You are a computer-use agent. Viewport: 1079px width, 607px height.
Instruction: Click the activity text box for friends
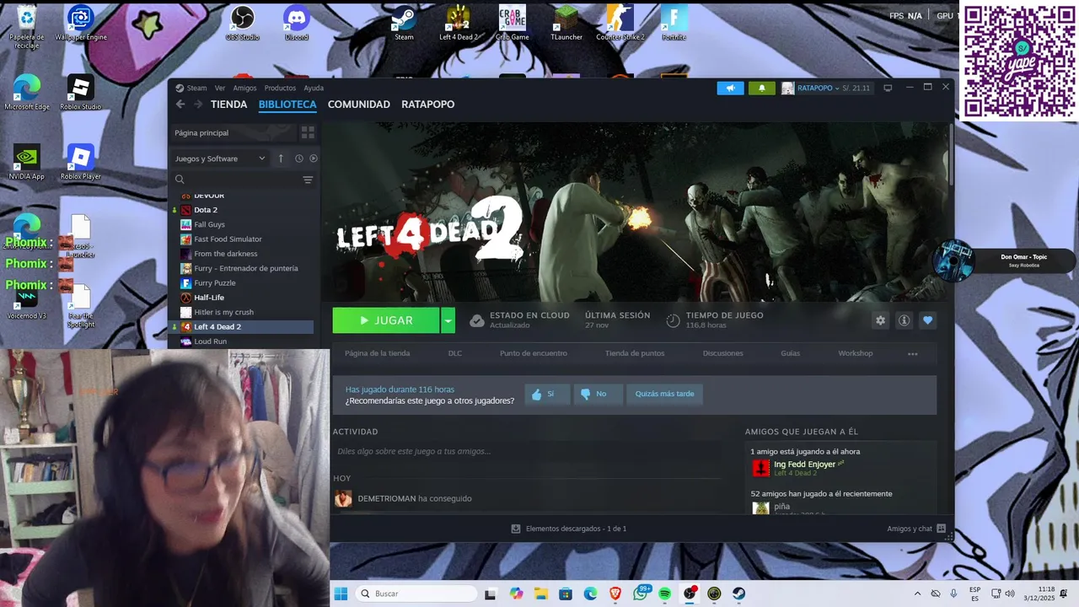pos(527,452)
